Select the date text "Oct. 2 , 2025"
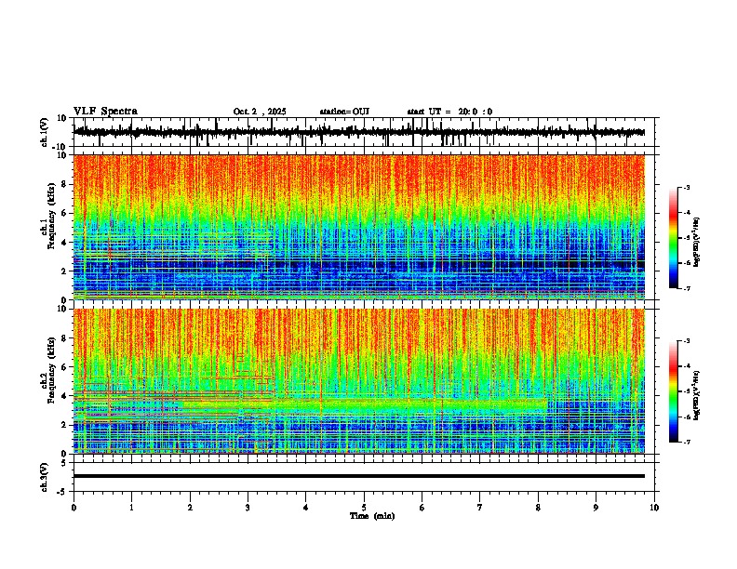The image size is (737, 569). (260, 112)
